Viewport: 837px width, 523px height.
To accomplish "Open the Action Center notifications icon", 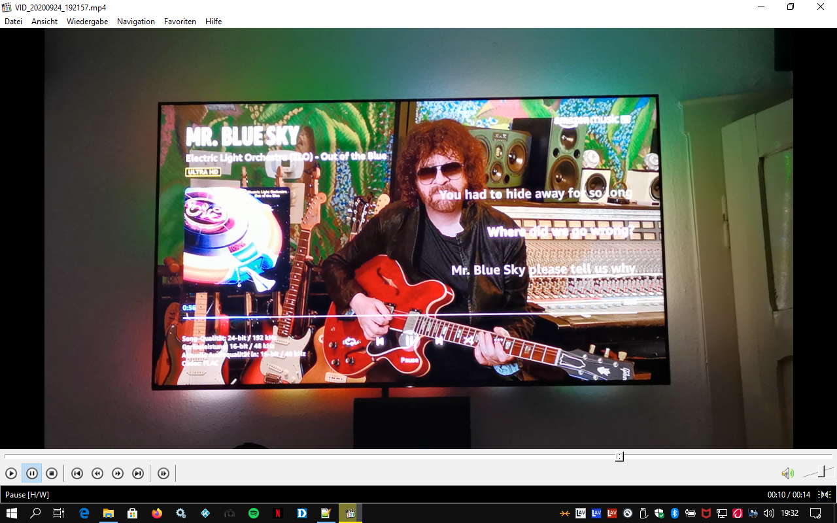I will tap(815, 513).
